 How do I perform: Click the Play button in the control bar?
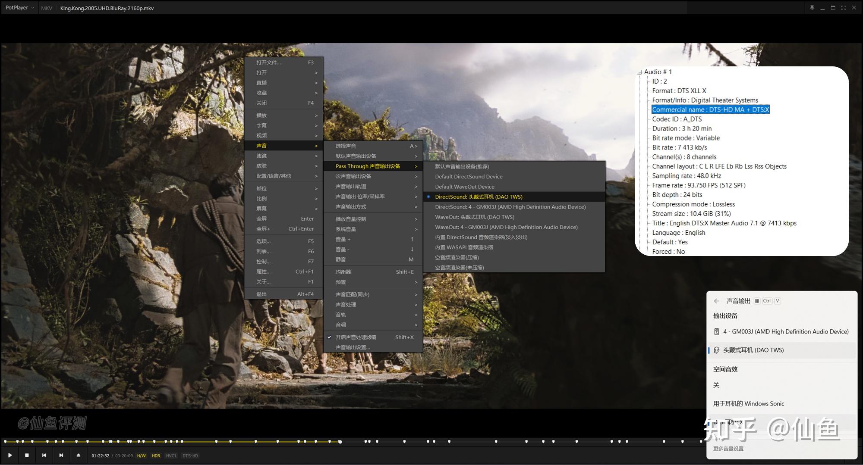tap(10, 455)
